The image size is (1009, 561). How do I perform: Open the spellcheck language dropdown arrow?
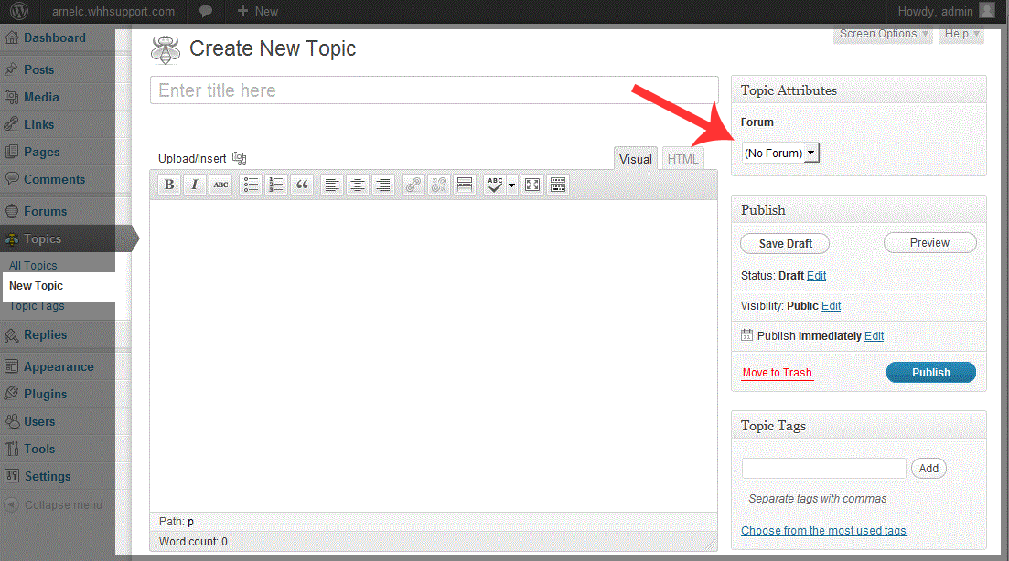(x=511, y=185)
